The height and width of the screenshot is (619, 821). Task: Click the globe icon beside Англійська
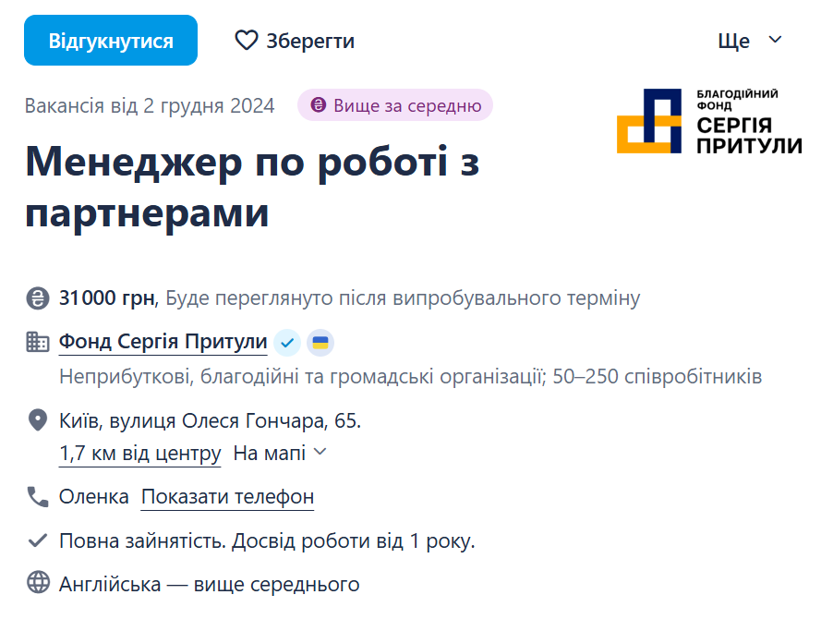[37, 582]
